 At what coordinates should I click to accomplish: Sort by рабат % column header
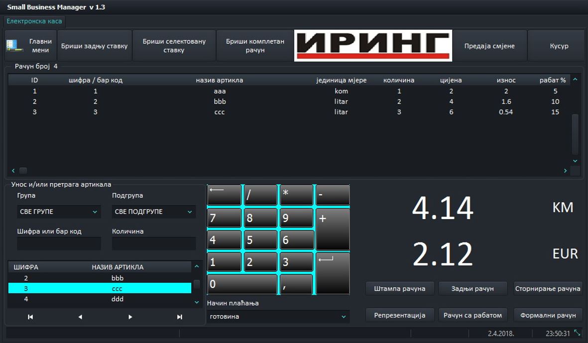tap(552, 80)
